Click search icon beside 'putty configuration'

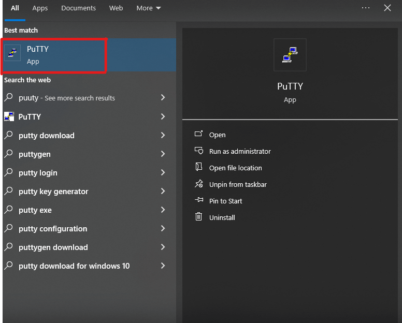click(9, 228)
